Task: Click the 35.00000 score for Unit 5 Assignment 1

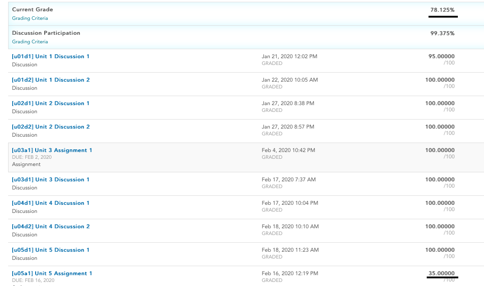Action: click(442, 273)
